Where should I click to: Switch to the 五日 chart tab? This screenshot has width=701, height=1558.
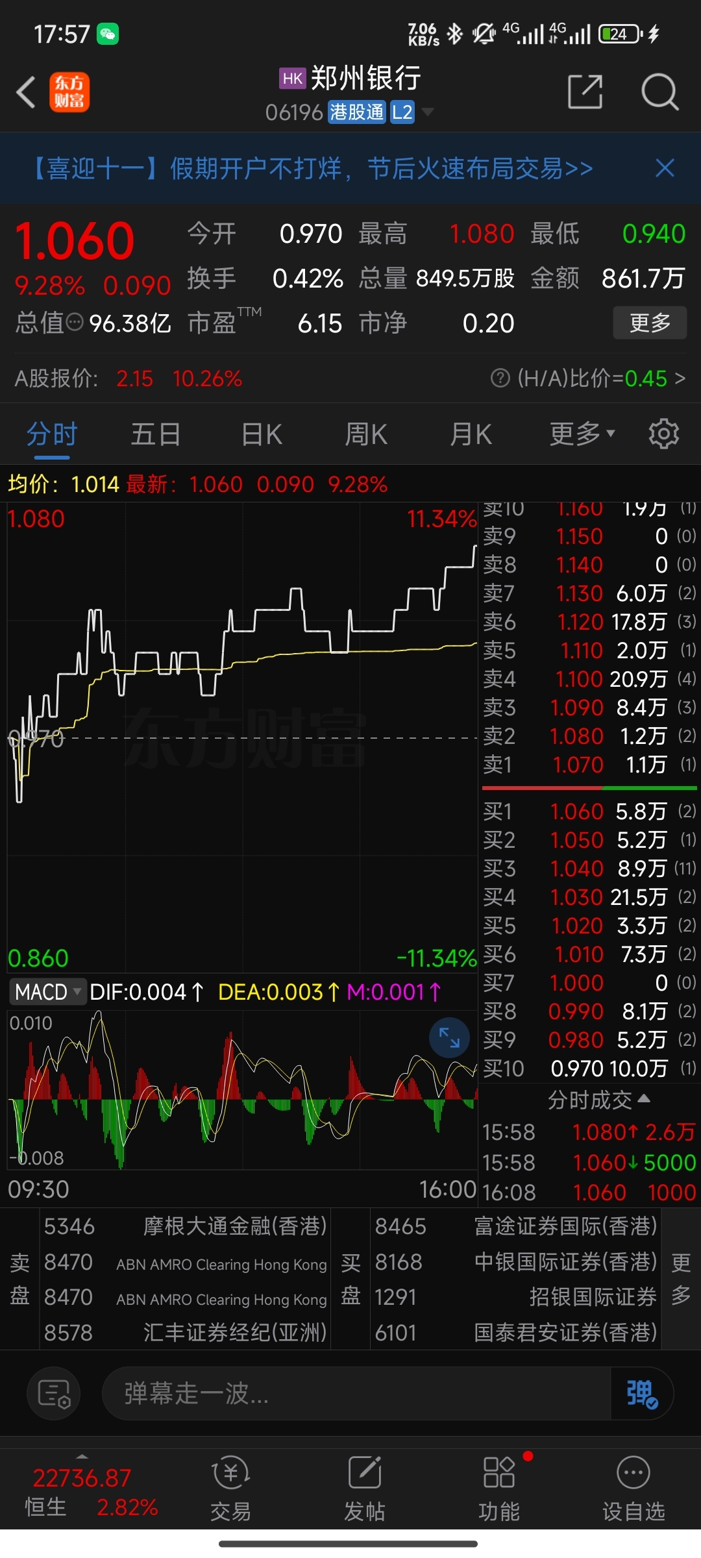click(156, 434)
